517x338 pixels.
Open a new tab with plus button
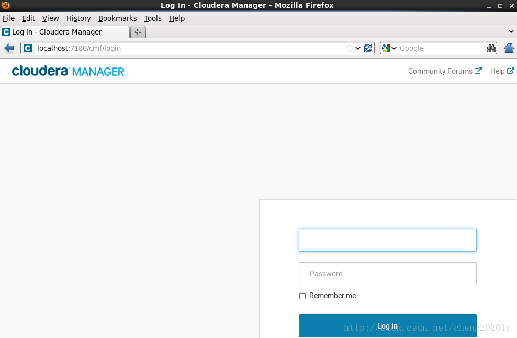pyautogui.click(x=138, y=32)
